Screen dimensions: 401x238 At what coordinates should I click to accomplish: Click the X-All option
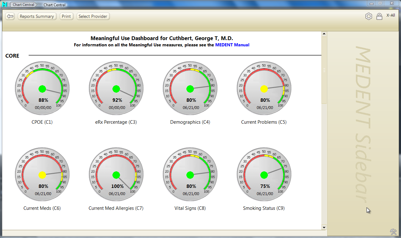pos(391,15)
